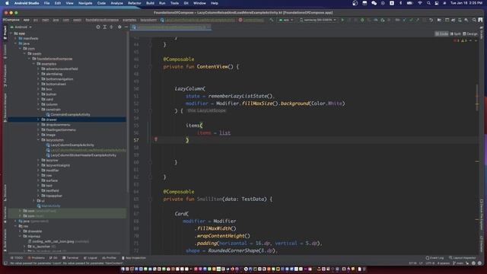Open the File menu
Screen dimensions: 487x274
pyautogui.click(x=46, y=3)
